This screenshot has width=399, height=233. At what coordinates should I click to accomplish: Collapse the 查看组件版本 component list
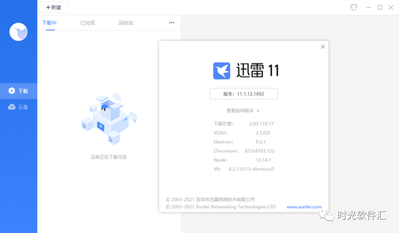[243, 110]
